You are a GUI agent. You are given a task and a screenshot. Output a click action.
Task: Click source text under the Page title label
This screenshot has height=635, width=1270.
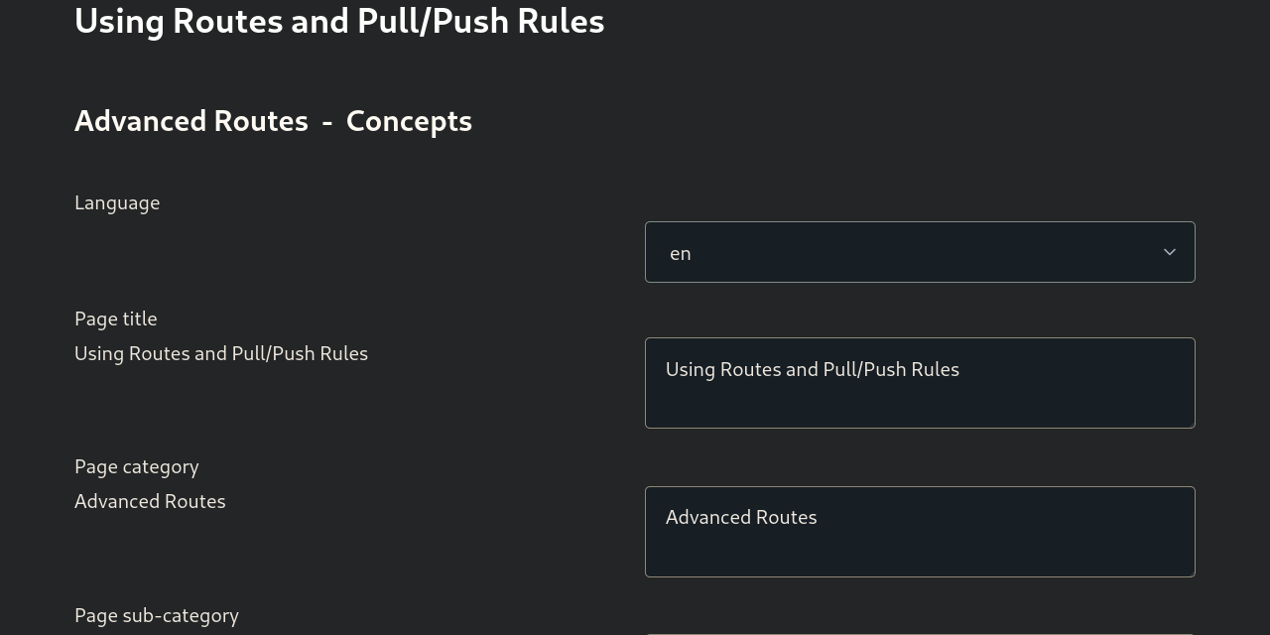tap(221, 353)
